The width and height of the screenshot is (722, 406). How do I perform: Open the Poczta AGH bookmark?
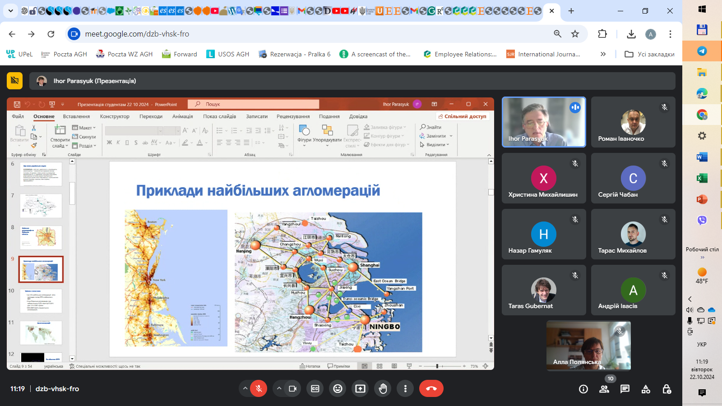pyautogui.click(x=64, y=54)
